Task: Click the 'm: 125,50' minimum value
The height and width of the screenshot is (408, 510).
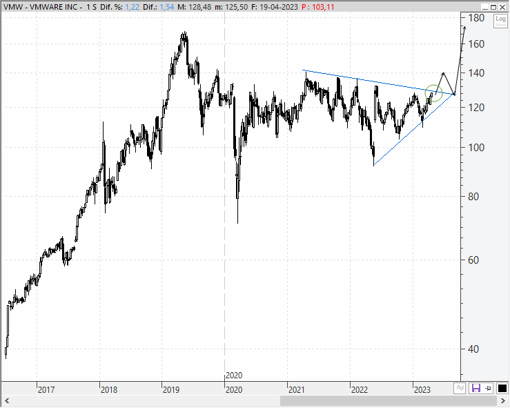Action: point(231,7)
